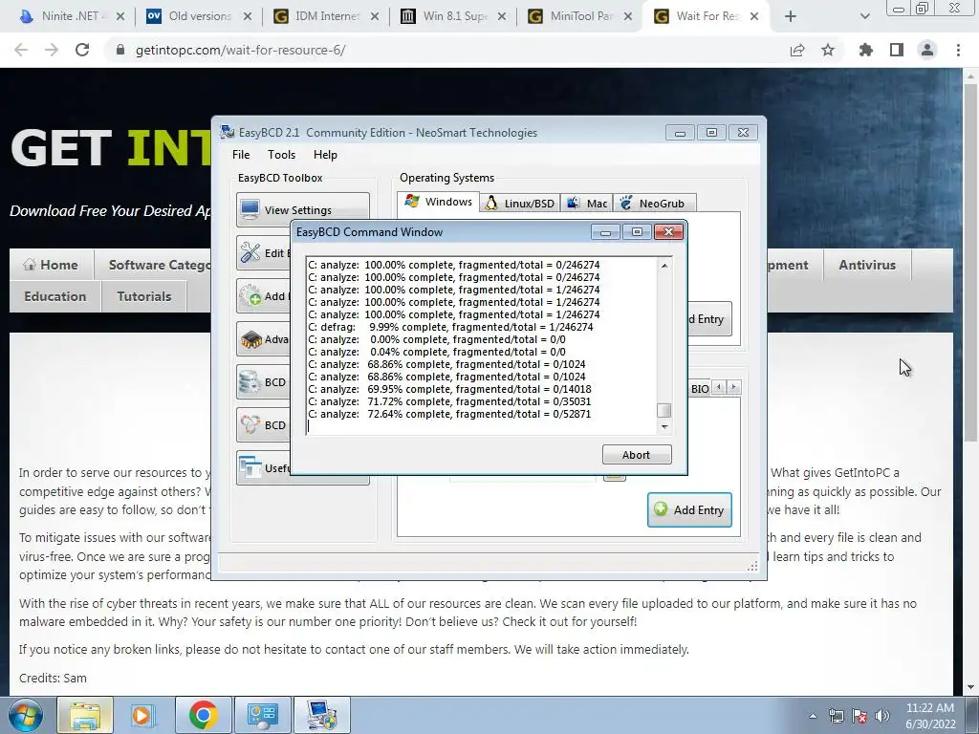Click the Tutorials website menu link
Image resolution: width=979 pixels, height=734 pixels.
[144, 296]
